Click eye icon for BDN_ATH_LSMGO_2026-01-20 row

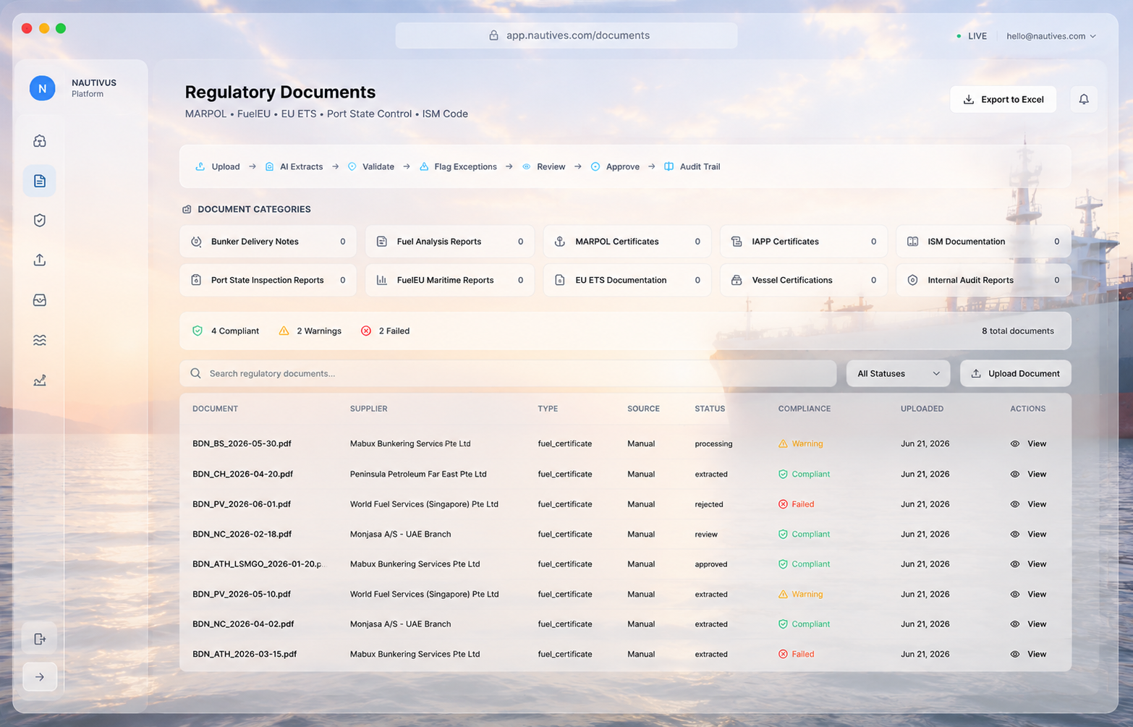pyautogui.click(x=1015, y=564)
